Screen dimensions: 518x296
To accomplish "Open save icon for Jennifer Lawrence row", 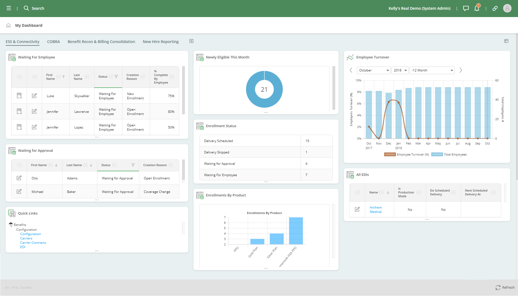I will pyautogui.click(x=19, y=111).
